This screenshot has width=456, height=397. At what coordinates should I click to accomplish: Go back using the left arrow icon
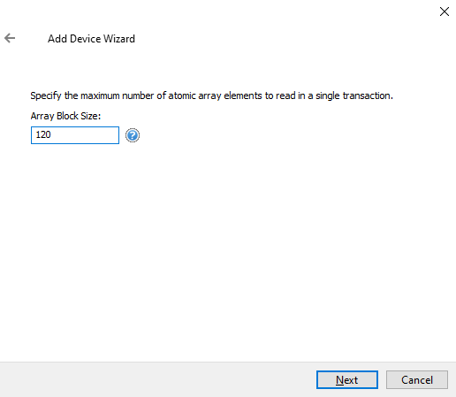10,38
